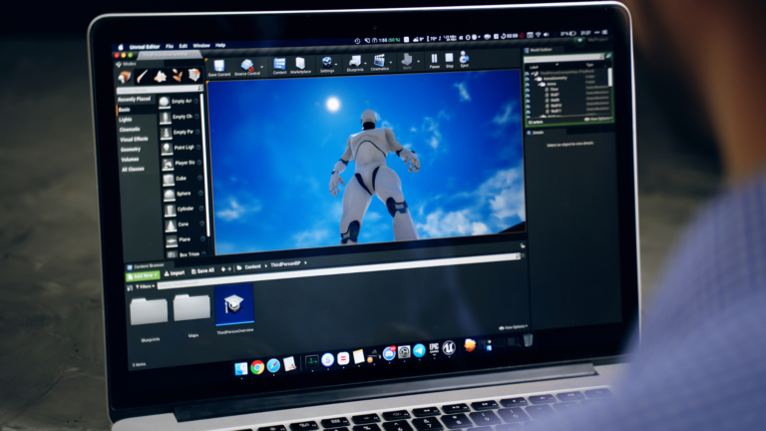The image size is (766, 431).
Task: Open the Blueprints folder thumbnail
Action: click(149, 312)
